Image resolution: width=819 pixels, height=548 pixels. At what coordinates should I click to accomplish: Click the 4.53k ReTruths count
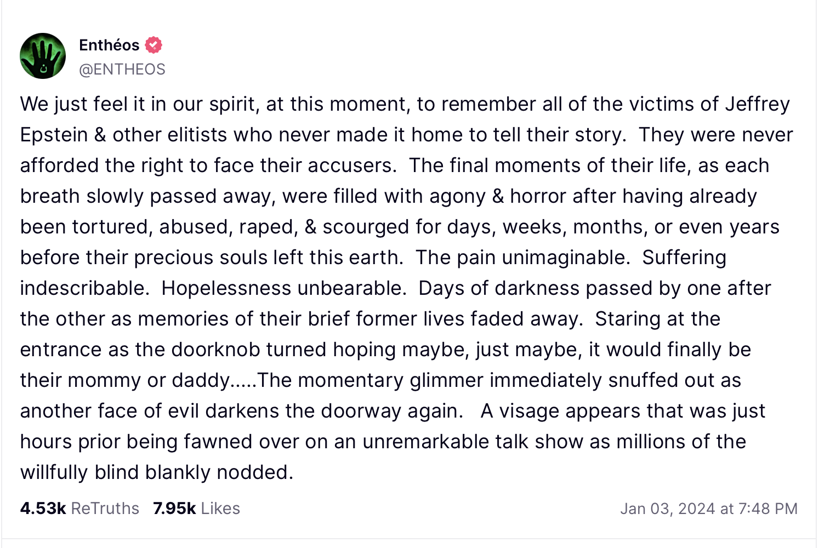pos(43,509)
